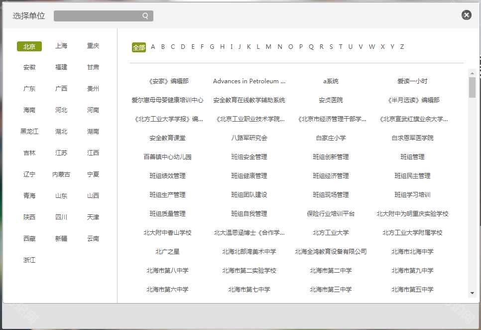Filter units by letter M
The image size is (481, 330).
(268, 47)
